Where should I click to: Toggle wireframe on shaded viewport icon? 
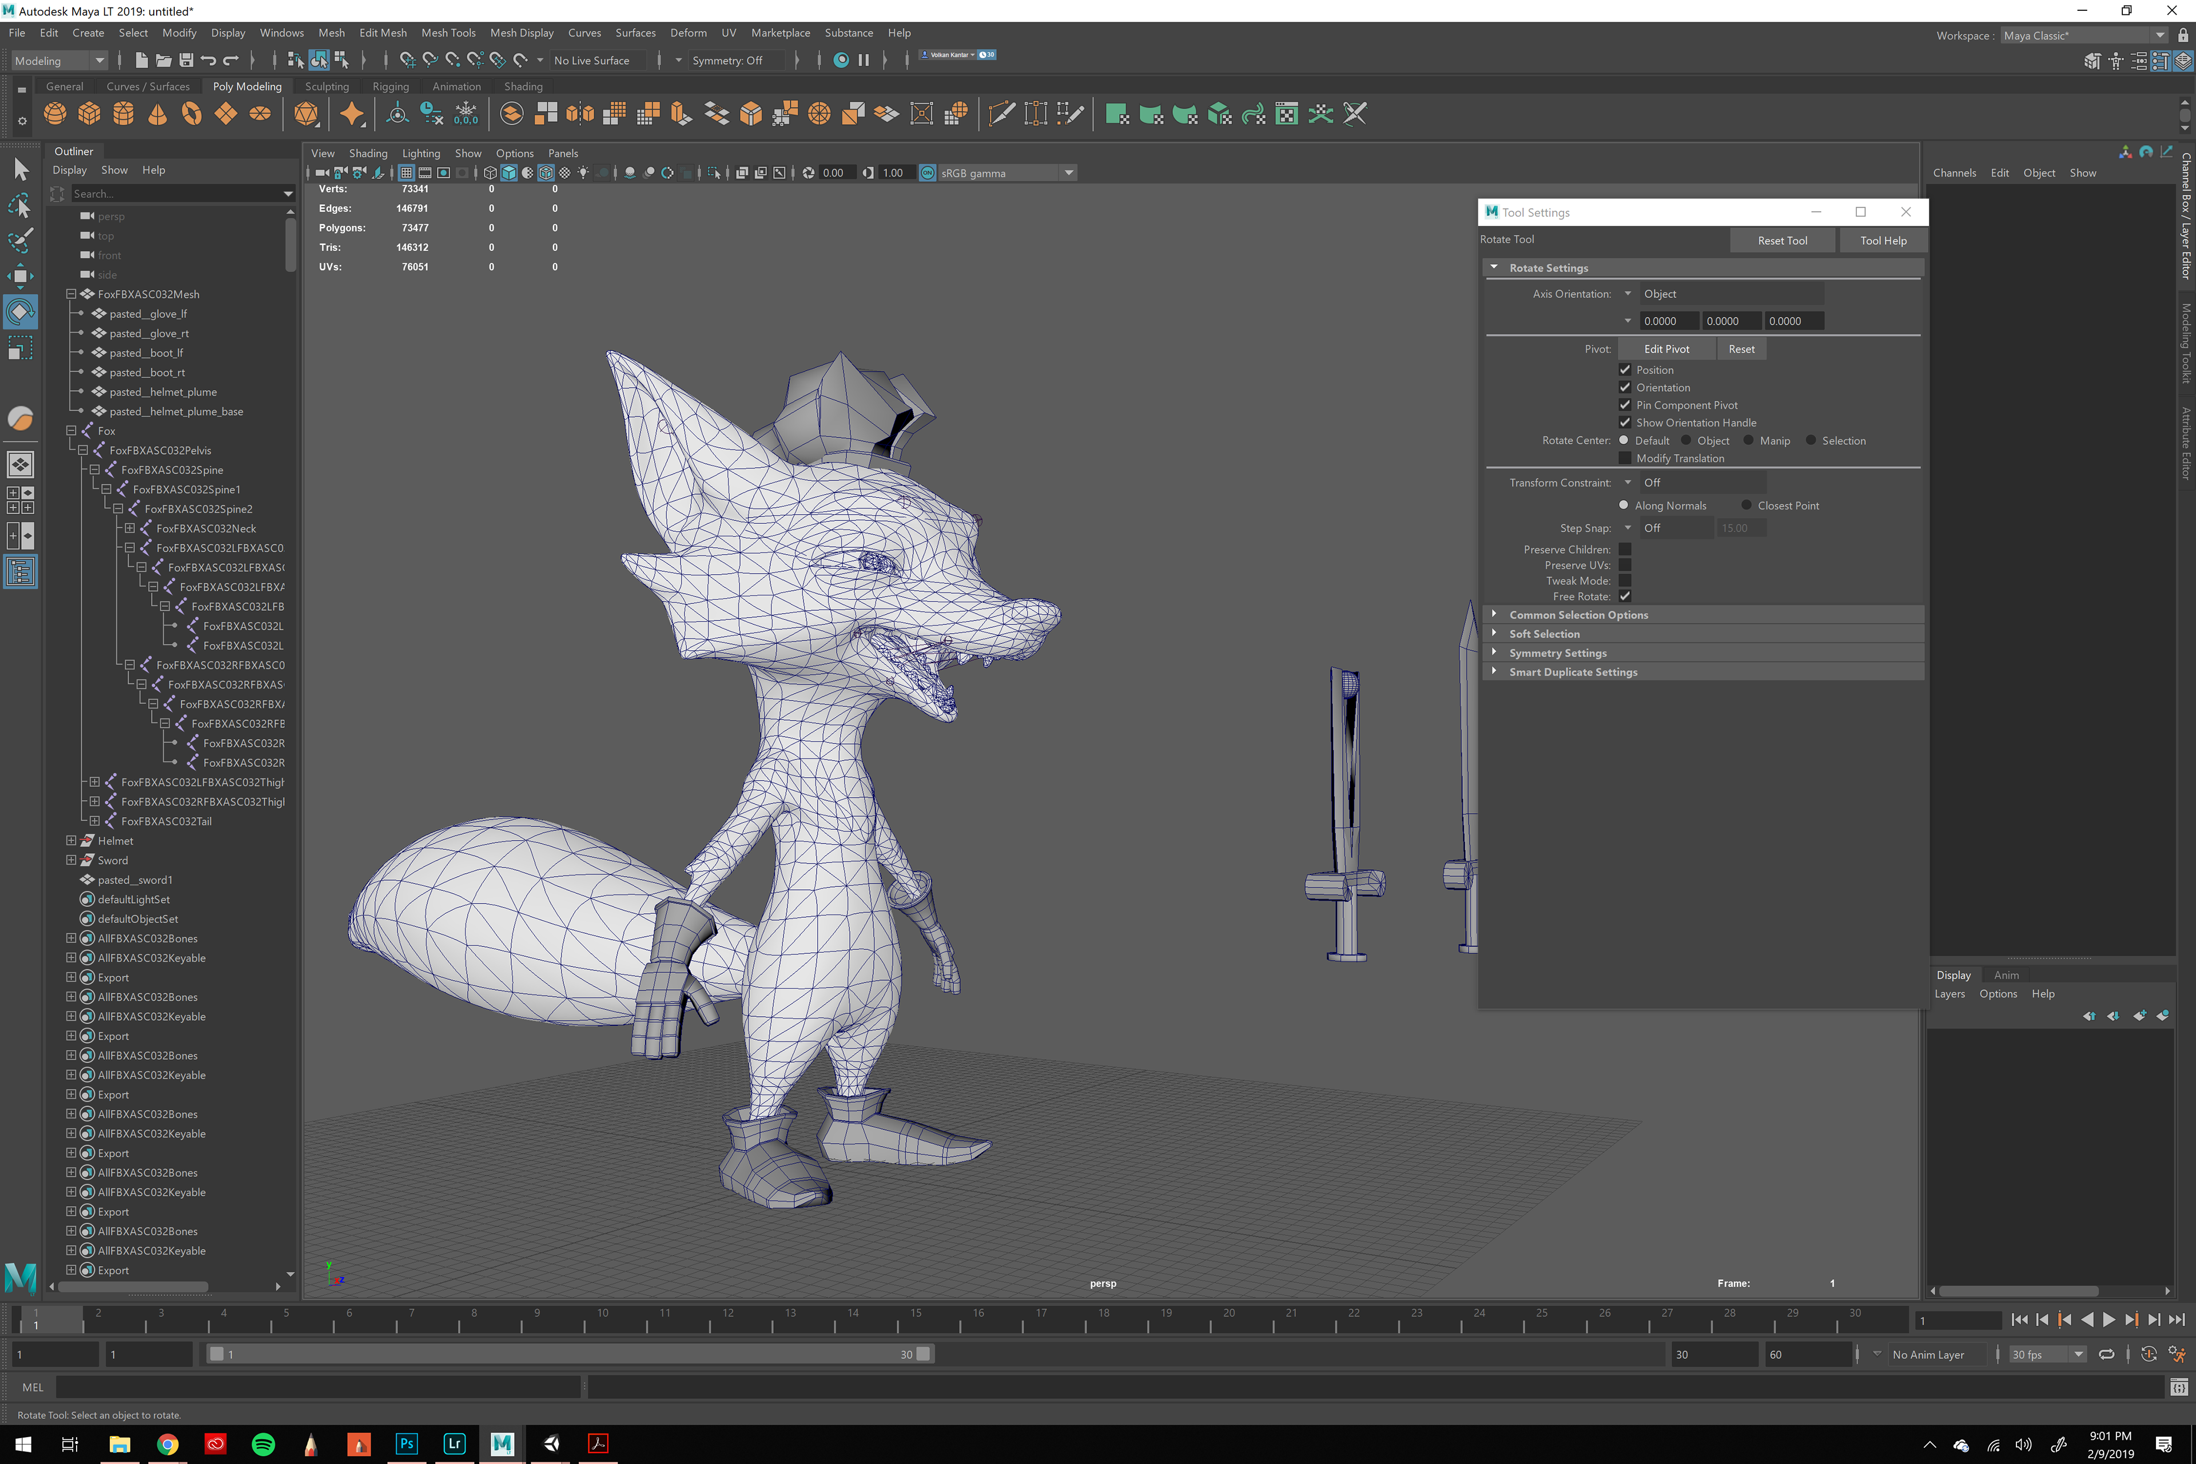[546, 173]
